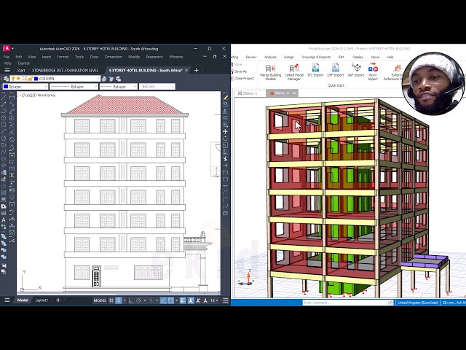
Task: Open the Express menu in AutoCAD
Action: [24, 63]
